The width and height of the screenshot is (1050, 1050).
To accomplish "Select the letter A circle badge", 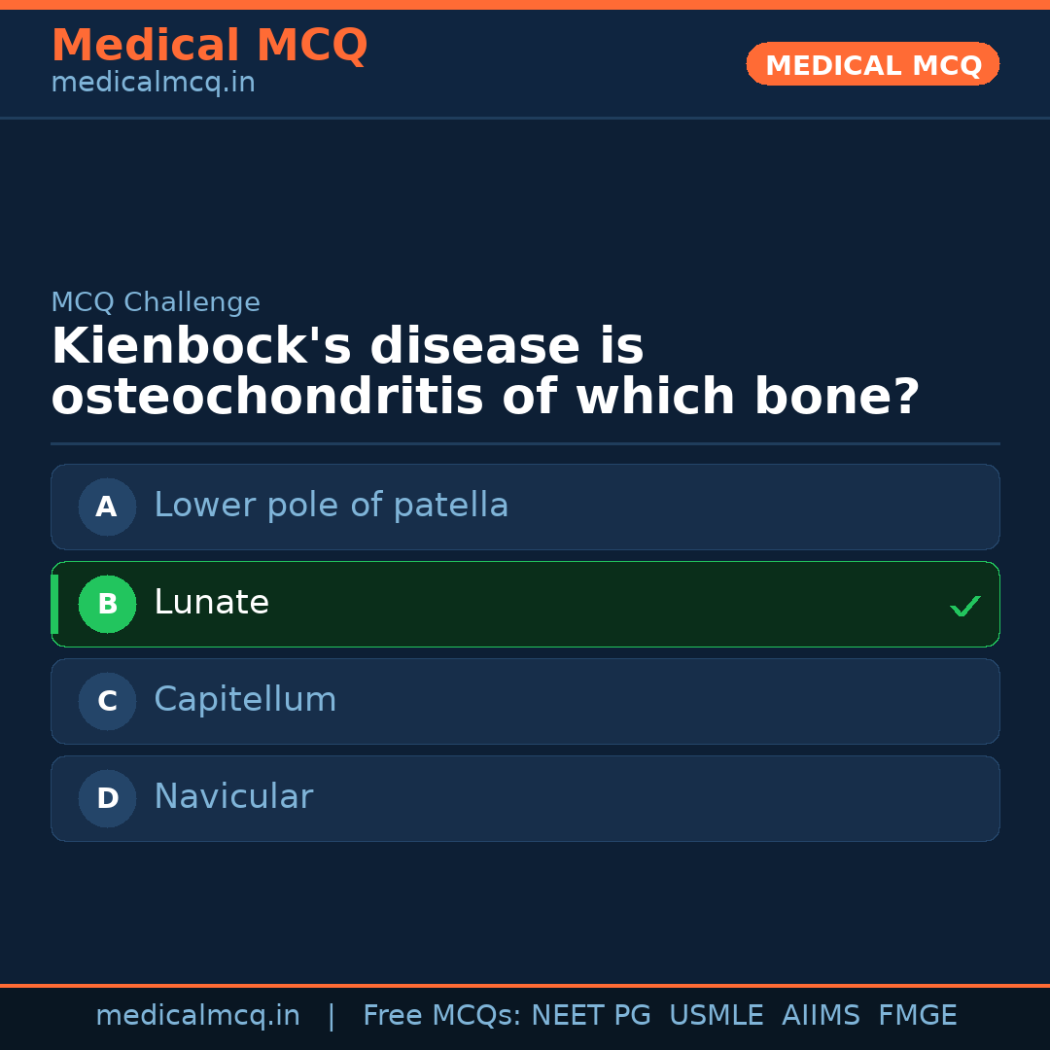I will coord(107,507).
